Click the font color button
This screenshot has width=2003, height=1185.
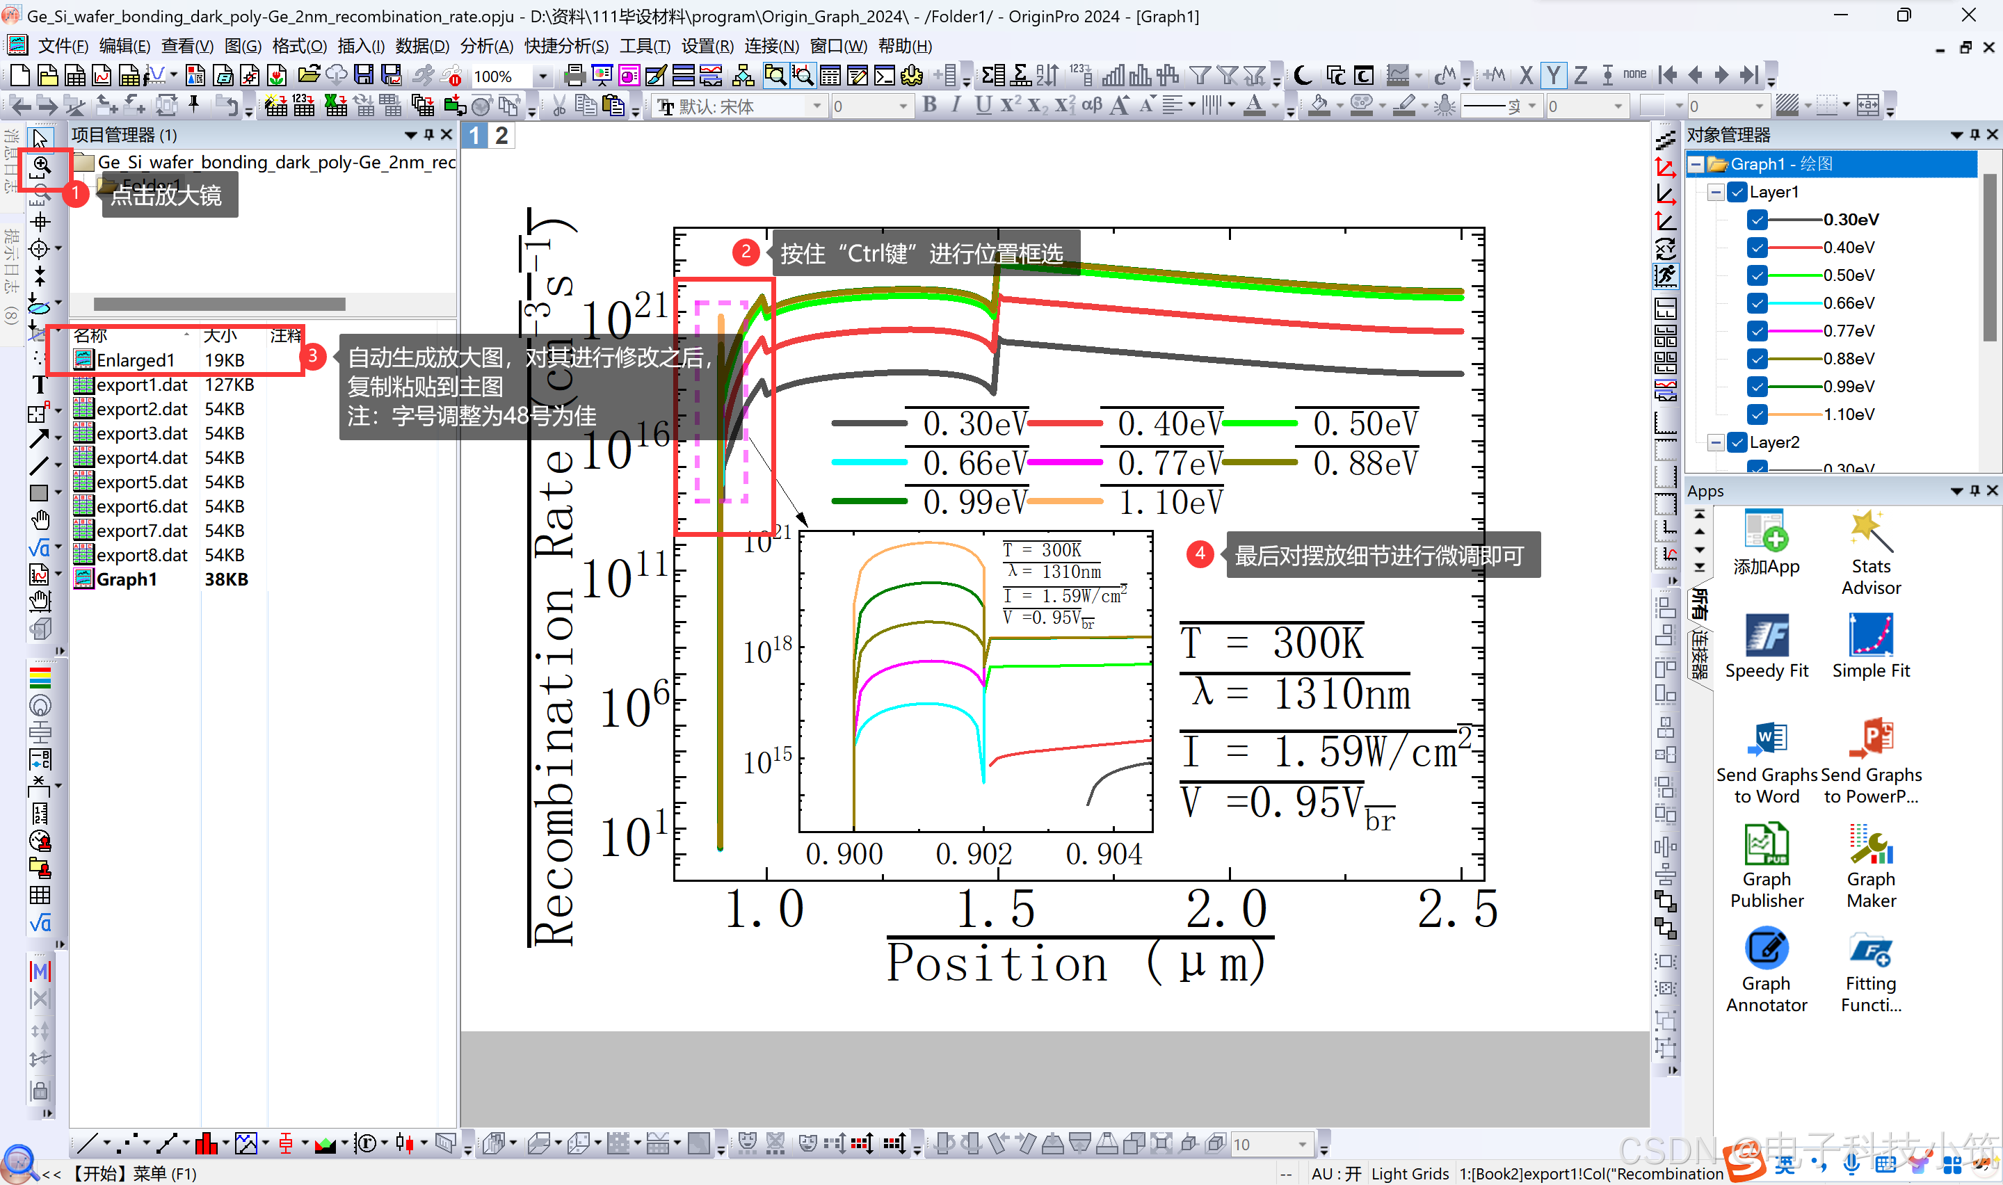1254,106
